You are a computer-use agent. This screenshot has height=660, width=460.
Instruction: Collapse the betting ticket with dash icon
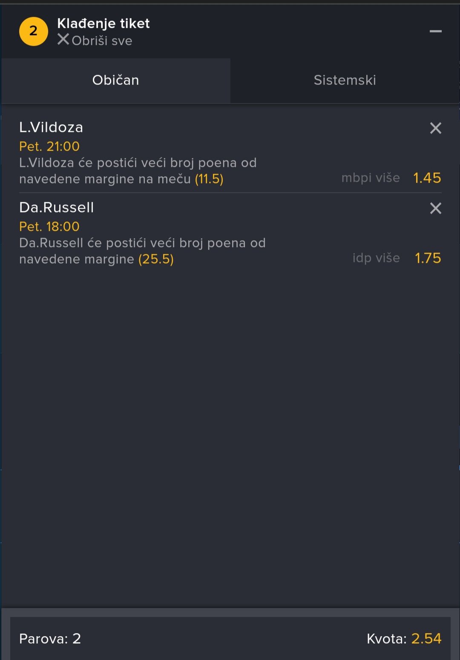coord(435,31)
